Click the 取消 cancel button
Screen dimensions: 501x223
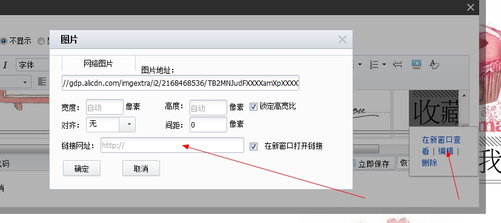(x=141, y=168)
